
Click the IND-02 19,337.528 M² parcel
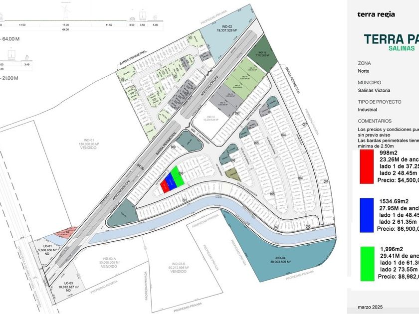[x=226, y=29]
